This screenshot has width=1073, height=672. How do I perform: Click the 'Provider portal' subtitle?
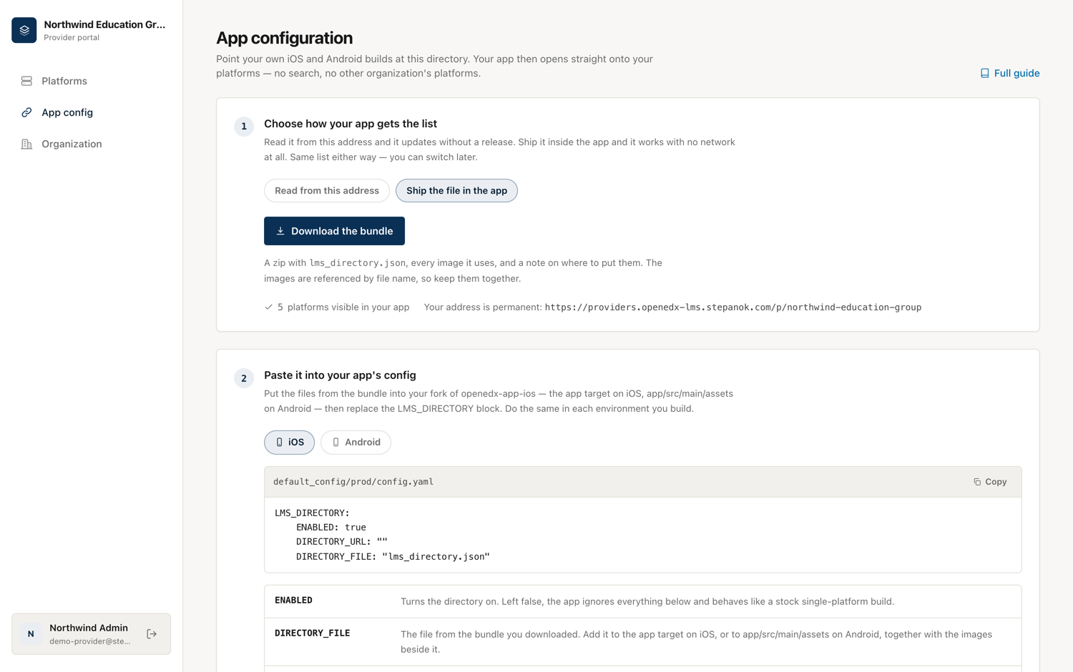click(72, 38)
